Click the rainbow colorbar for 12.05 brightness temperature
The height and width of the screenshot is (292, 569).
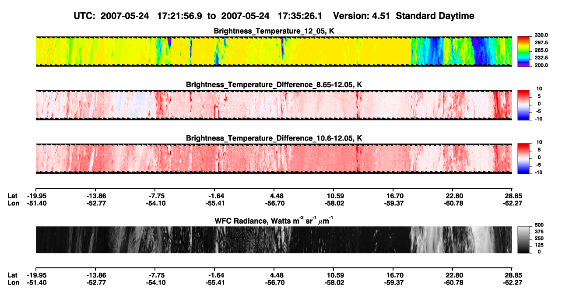523,52
